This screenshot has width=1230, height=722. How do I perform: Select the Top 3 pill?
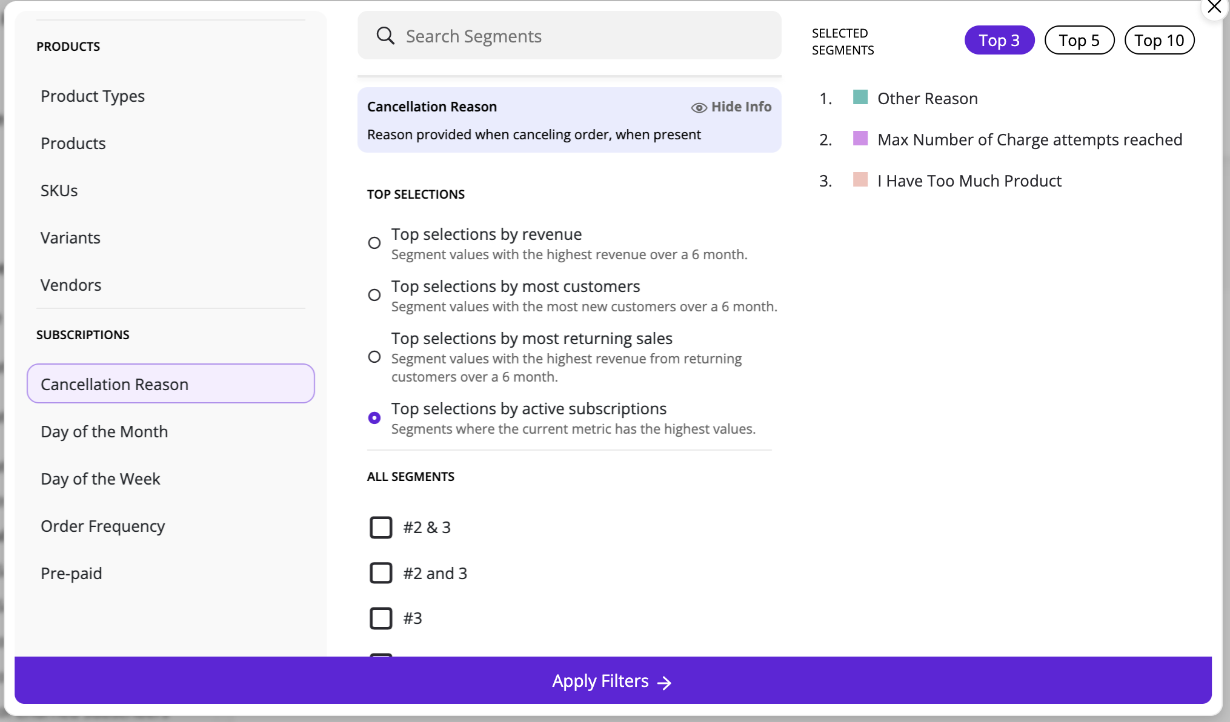click(999, 41)
